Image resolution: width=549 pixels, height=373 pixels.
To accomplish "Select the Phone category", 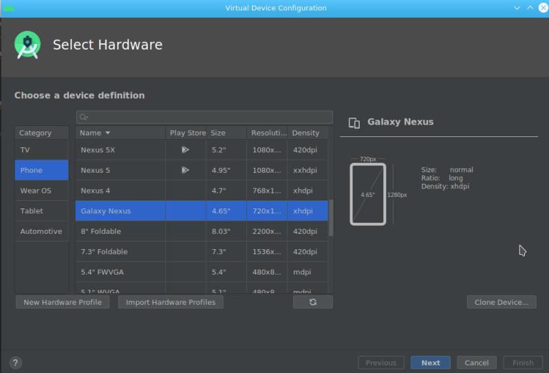I will point(42,170).
